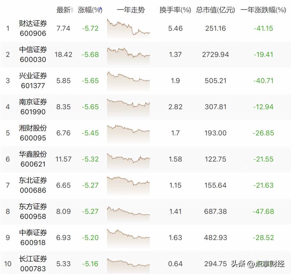Open stock 东北证券 000686
291x274 pixels.
[x=33, y=185]
